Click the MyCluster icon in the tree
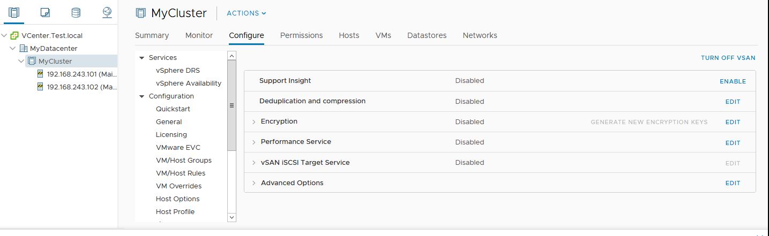The image size is (769, 236). 32,61
